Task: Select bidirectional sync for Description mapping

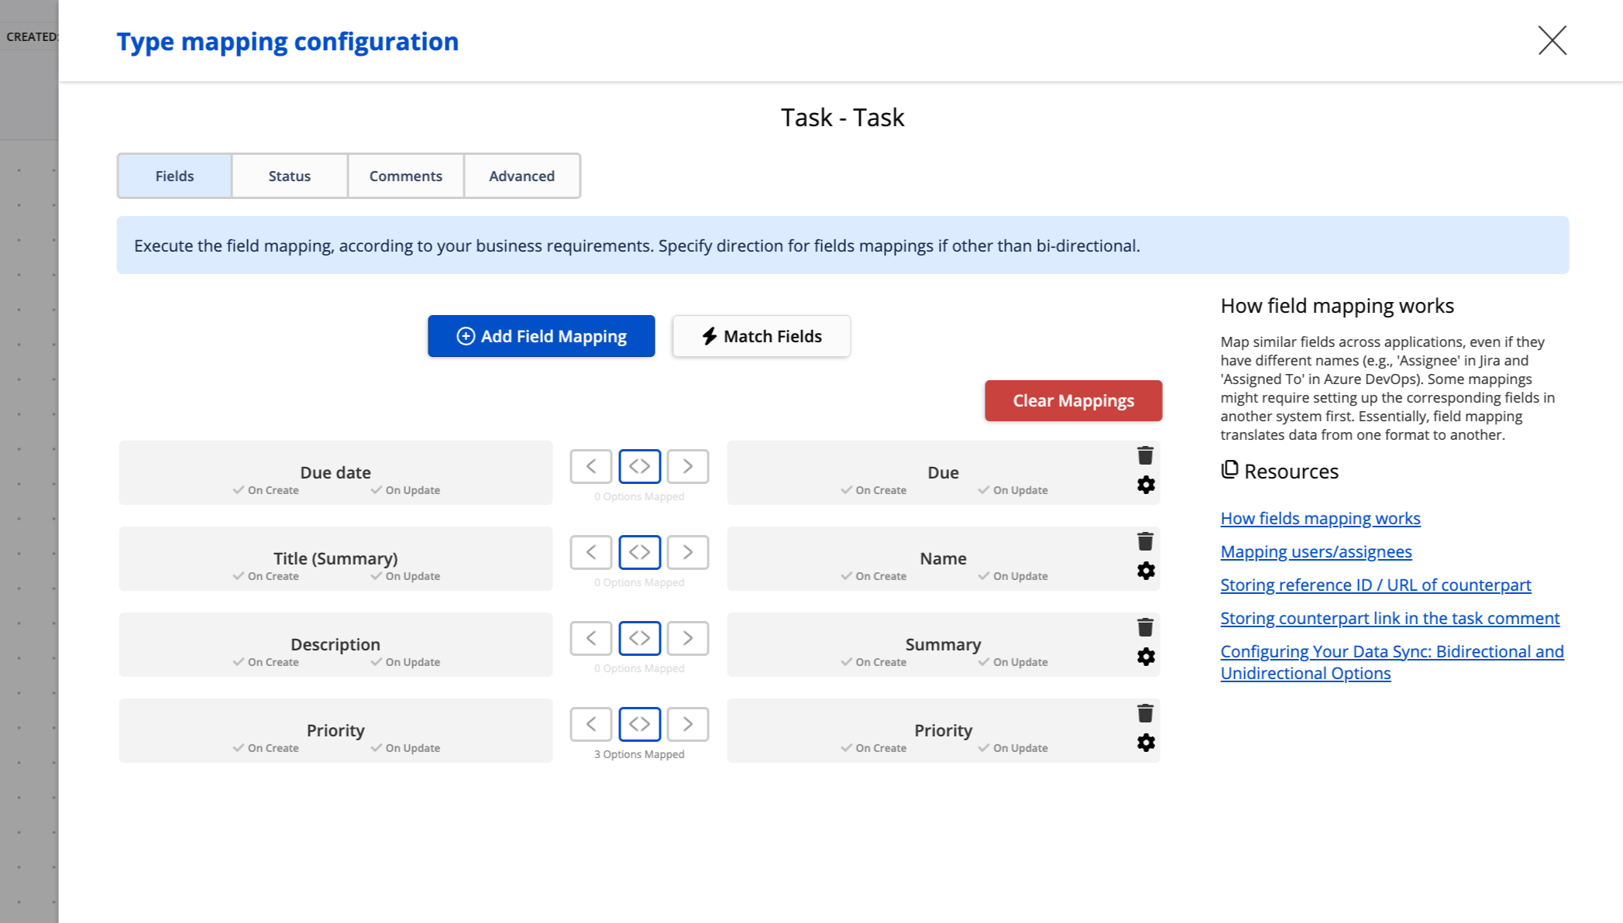Action: (x=639, y=638)
